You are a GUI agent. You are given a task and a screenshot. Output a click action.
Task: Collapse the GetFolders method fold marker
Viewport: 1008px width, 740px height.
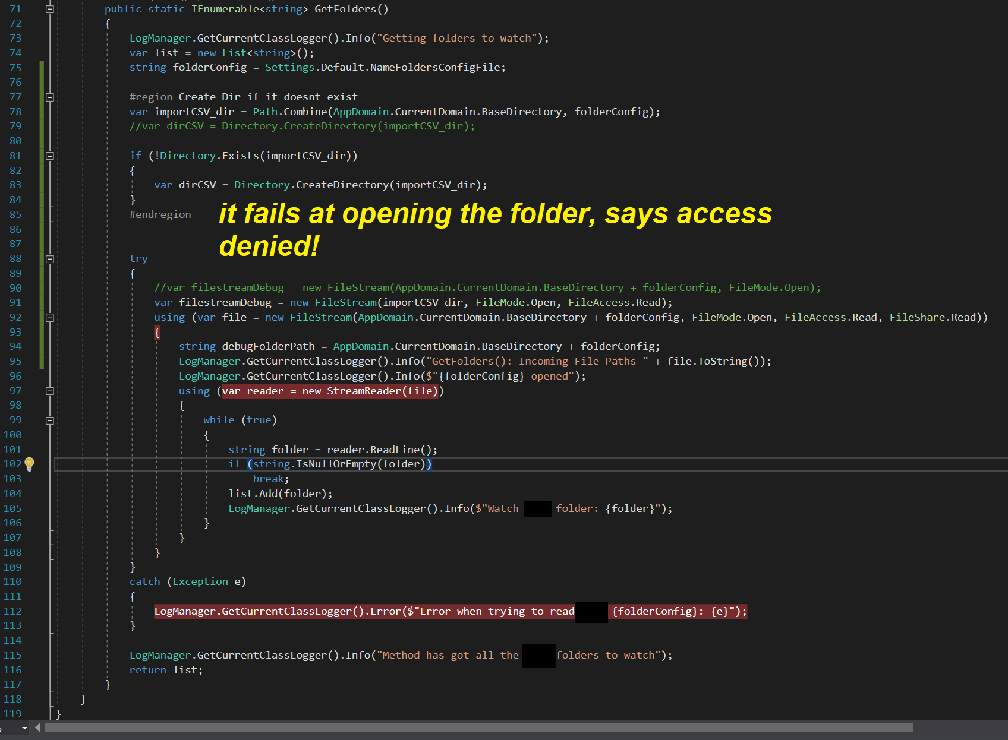[50, 8]
